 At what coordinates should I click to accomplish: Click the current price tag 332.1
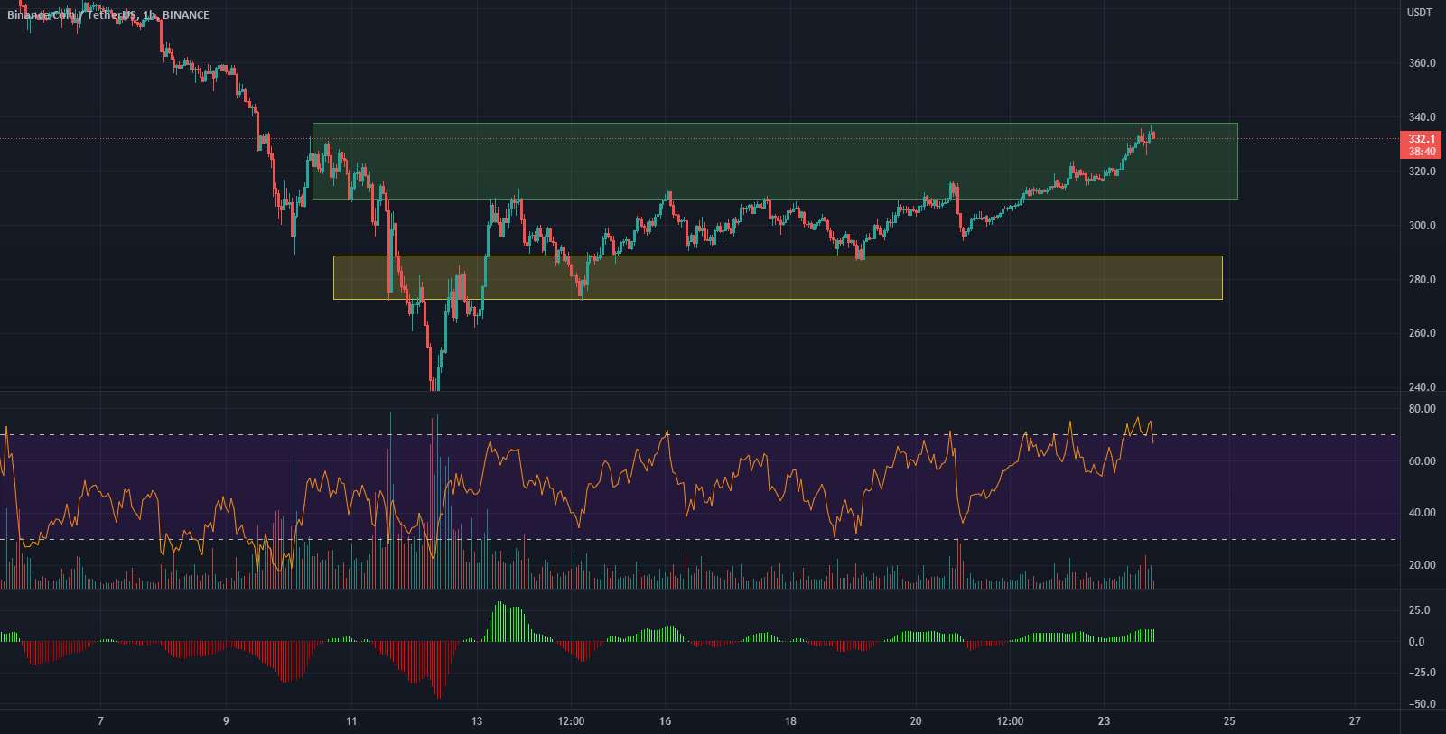pos(1422,139)
